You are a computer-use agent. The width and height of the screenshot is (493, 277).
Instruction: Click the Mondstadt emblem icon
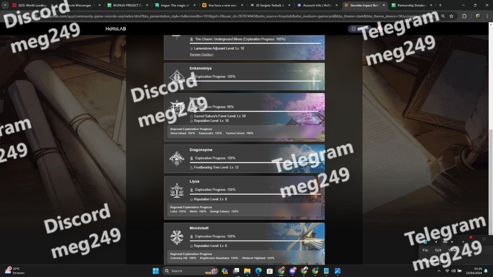point(177,237)
